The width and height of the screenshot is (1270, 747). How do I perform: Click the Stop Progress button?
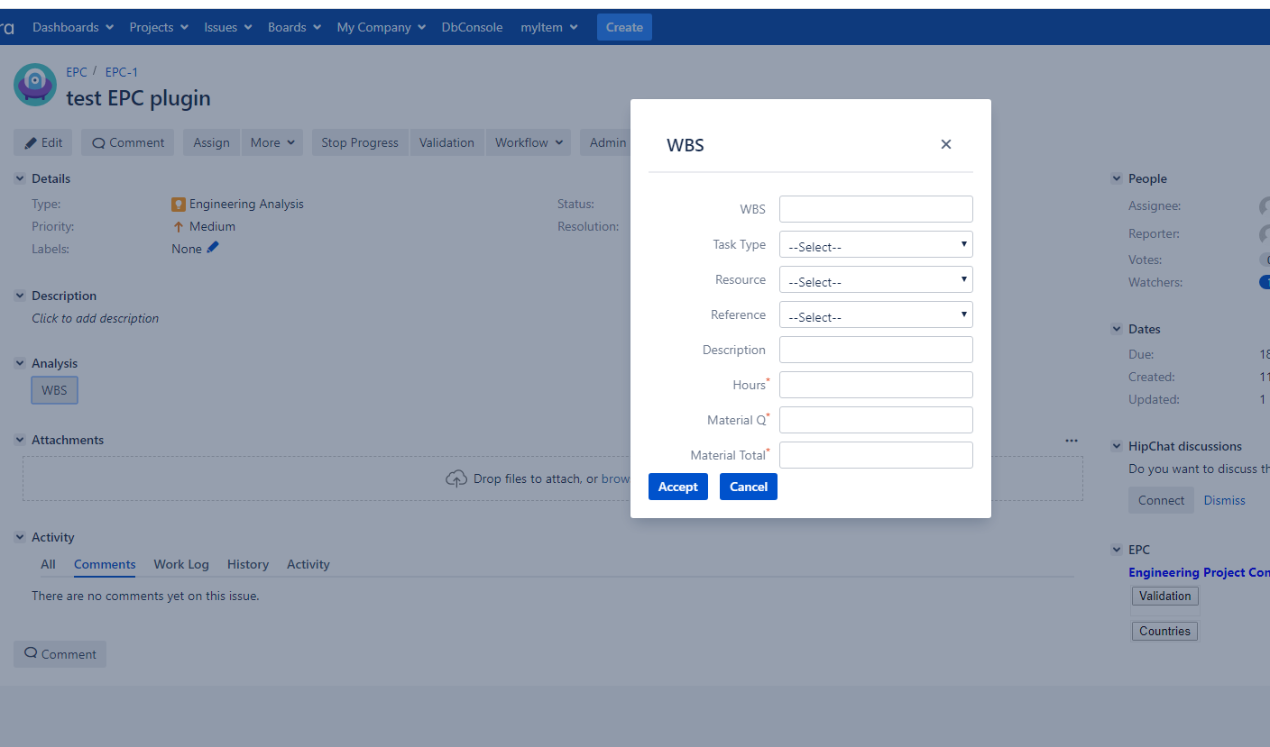[x=360, y=142]
